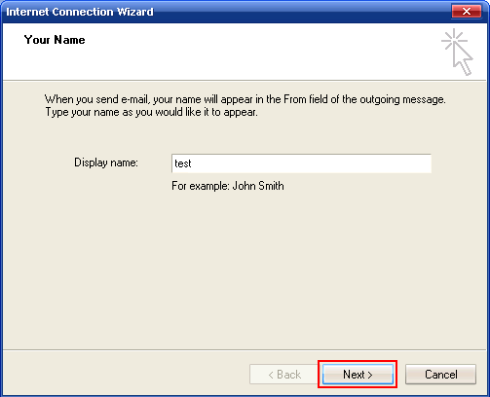Screen dimensions: 490x397
Task: Click the Next > button
Action: pyautogui.click(x=358, y=375)
